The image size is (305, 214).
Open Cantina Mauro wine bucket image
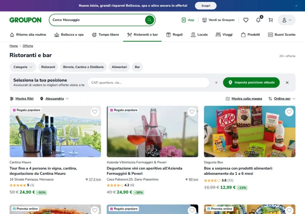(x=55, y=132)
